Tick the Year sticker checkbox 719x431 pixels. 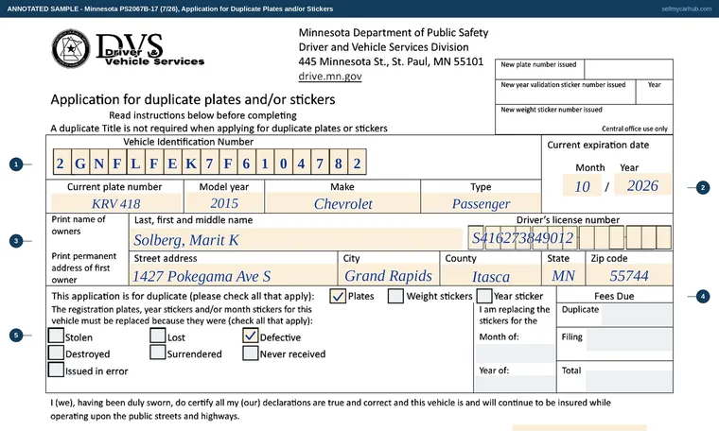(484, 297)
